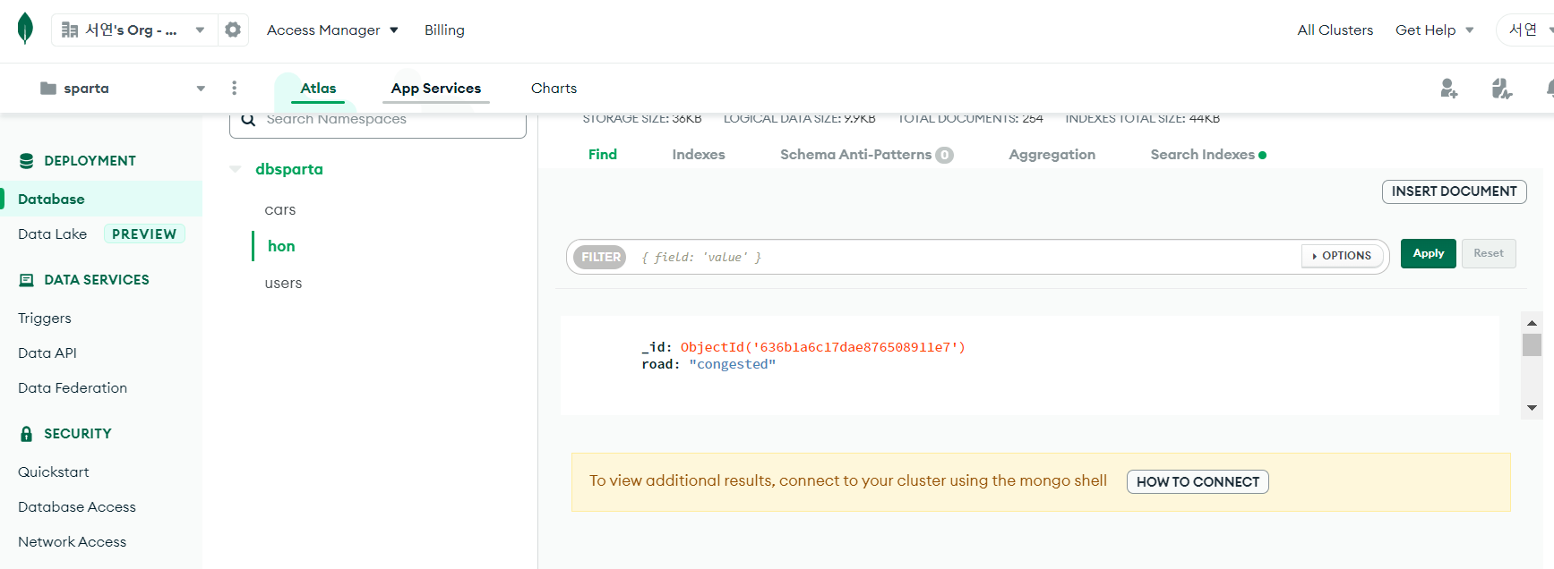Open the Access Manager dropdown
This screenshot has height=569, width=1554.
click(x=332, y=30)
